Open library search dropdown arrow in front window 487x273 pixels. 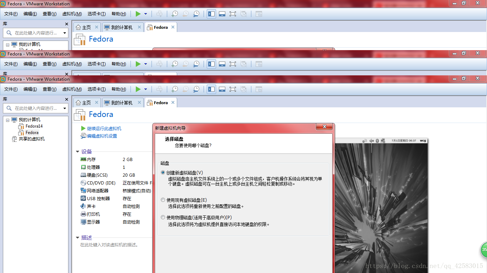point(65,108)
